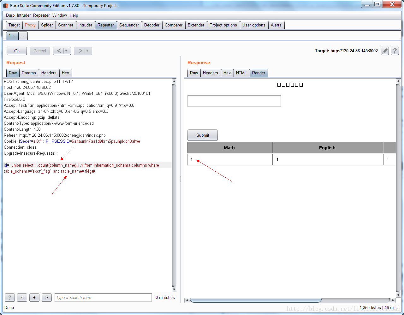The height and width of the screenshot is (315, 404).
Task: Click the text input in rendered page
Action: (x=234, y=101)
